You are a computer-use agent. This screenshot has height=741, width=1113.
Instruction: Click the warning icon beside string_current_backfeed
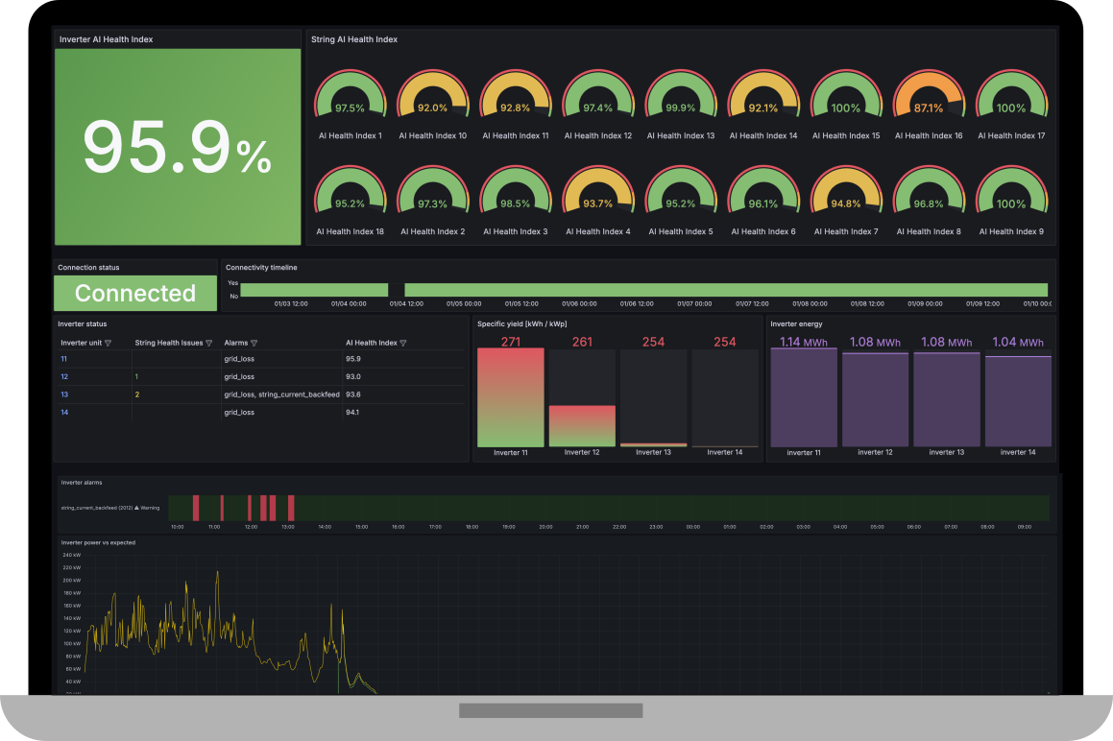tap(136, 508)
